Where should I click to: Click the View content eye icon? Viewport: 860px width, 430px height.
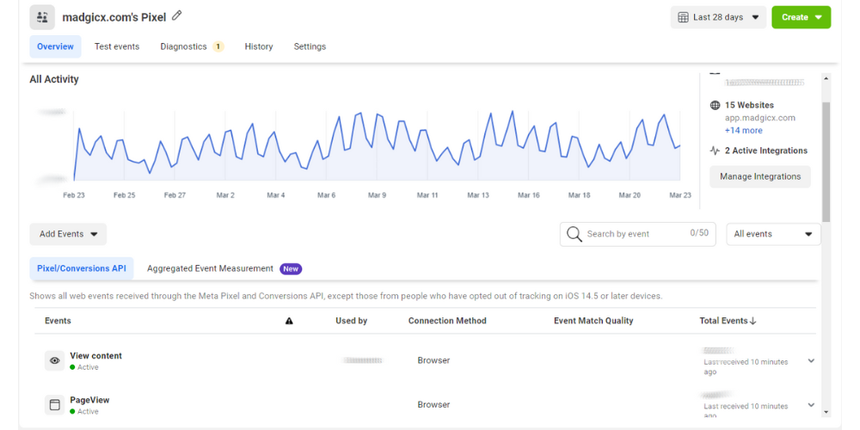[x=54, y=361]
